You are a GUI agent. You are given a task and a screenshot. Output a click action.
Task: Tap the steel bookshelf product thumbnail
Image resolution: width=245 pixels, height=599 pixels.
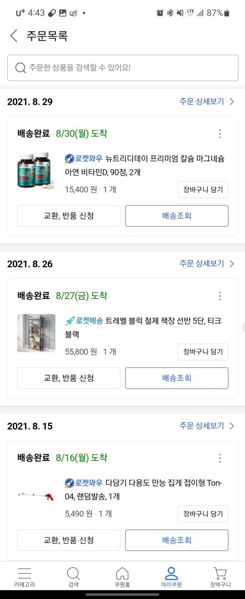36,333
